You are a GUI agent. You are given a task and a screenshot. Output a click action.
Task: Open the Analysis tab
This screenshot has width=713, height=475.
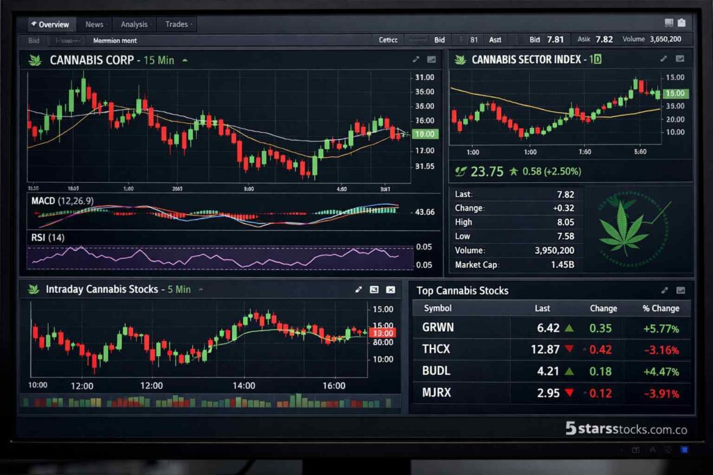(x=134, y=24)
